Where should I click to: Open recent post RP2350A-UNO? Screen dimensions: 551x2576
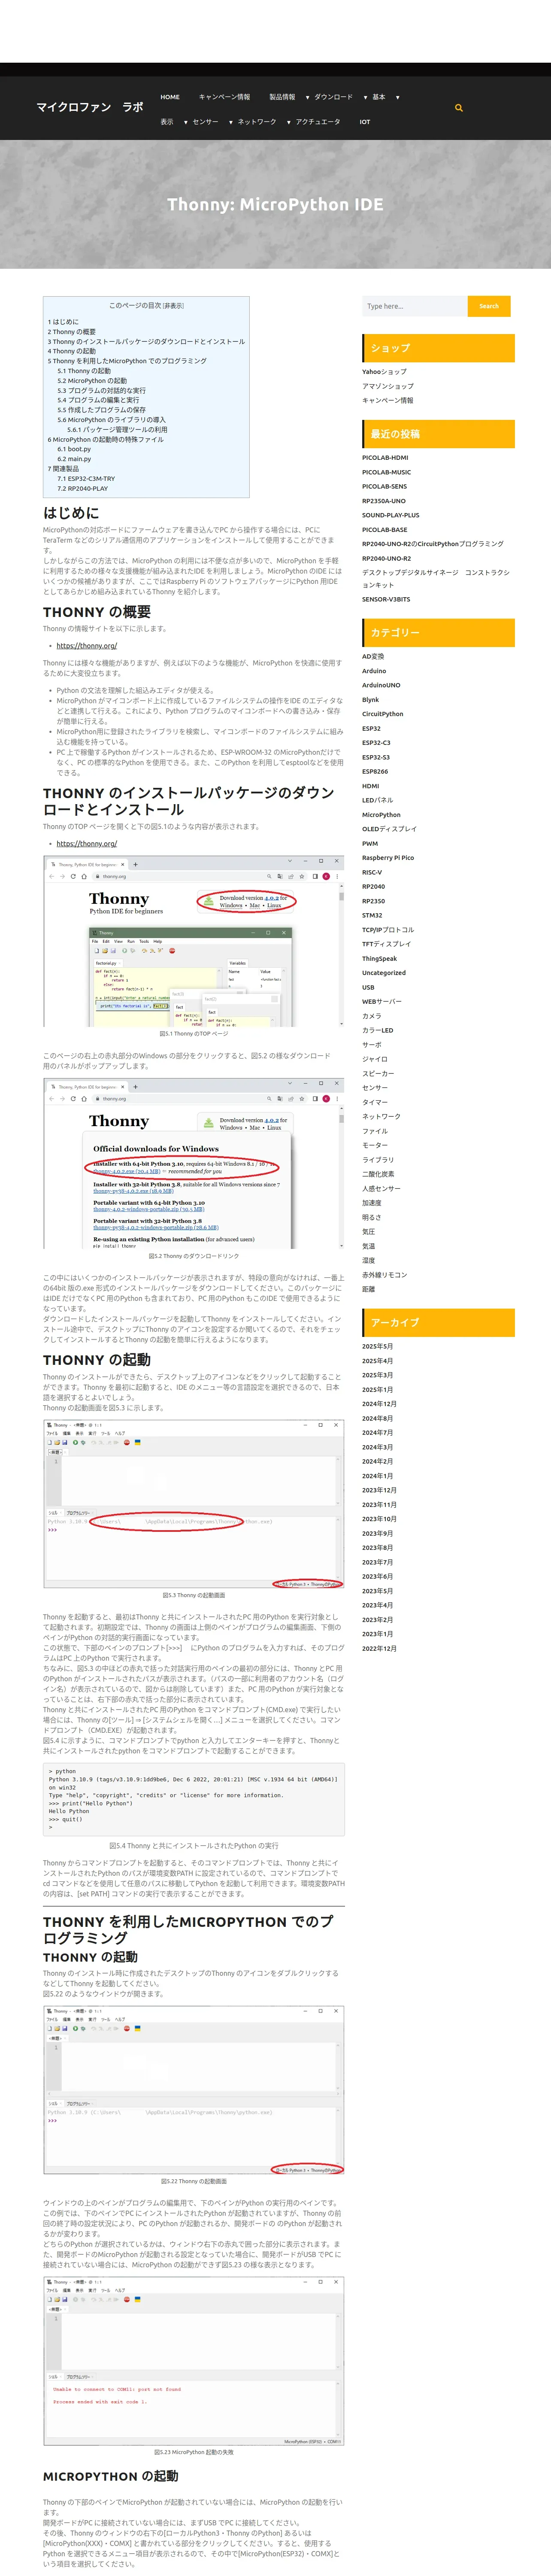(x=384, y=501)
